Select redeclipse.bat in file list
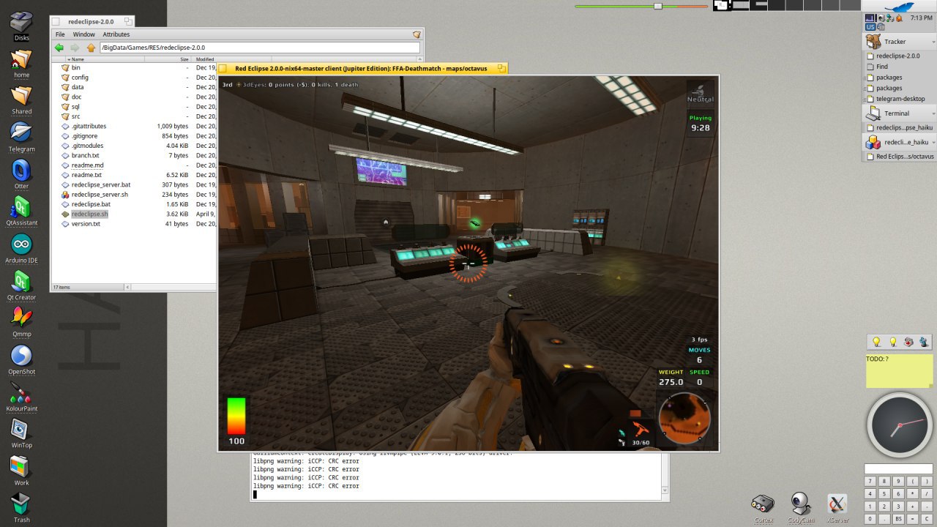Viewport: 937px width, 527px height. tap(91, 204)
